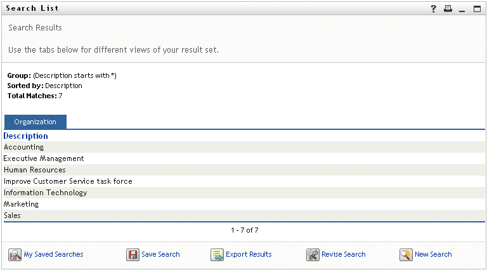Select the Improve Customer Service task force row
Screen dimensions: 487x270
click(68, 181)
